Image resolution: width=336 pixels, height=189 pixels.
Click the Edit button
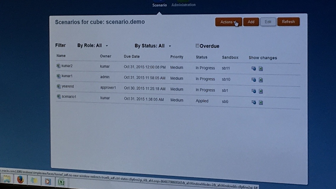[268, 22]
